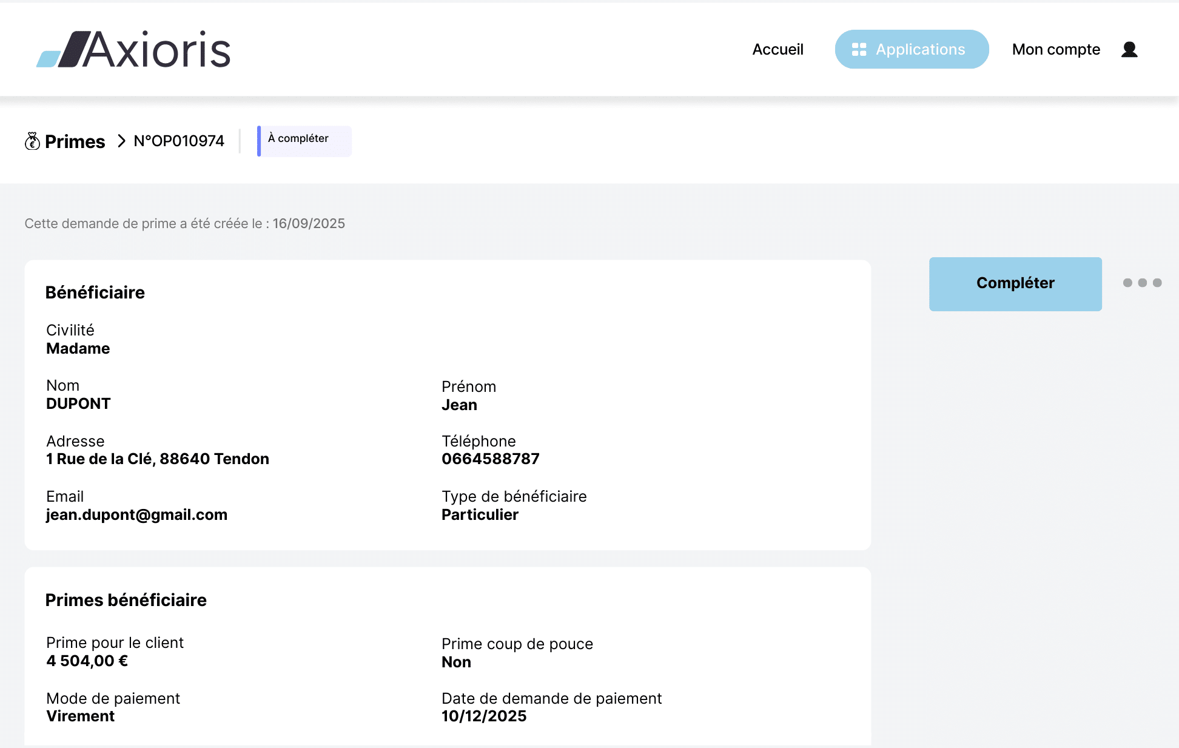Open Mon compte
Image resolution: width=1179 pixels, height=748 pixels.
coord(1056,49)
